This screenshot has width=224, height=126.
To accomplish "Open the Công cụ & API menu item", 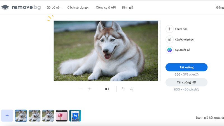I will tap(106, 8).
